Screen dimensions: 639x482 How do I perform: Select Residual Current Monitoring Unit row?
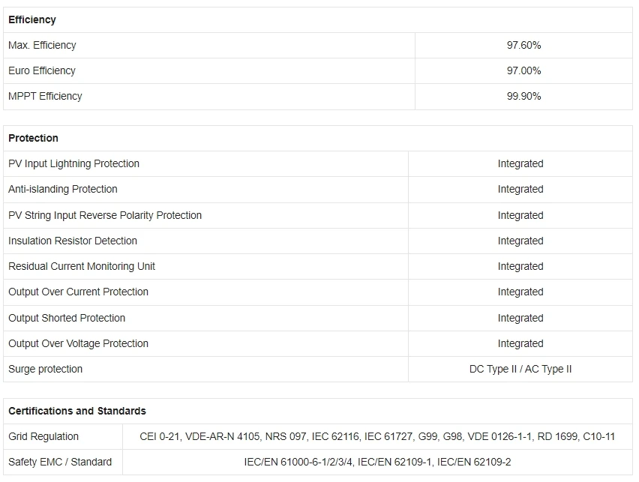click(82, 266)
